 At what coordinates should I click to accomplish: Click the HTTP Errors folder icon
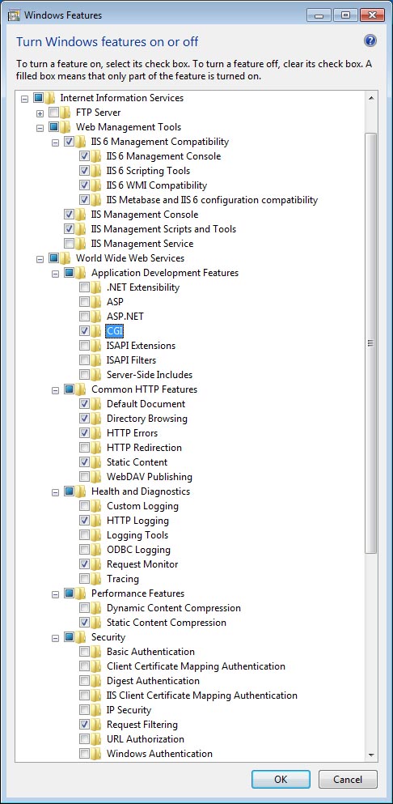point(96,432)
